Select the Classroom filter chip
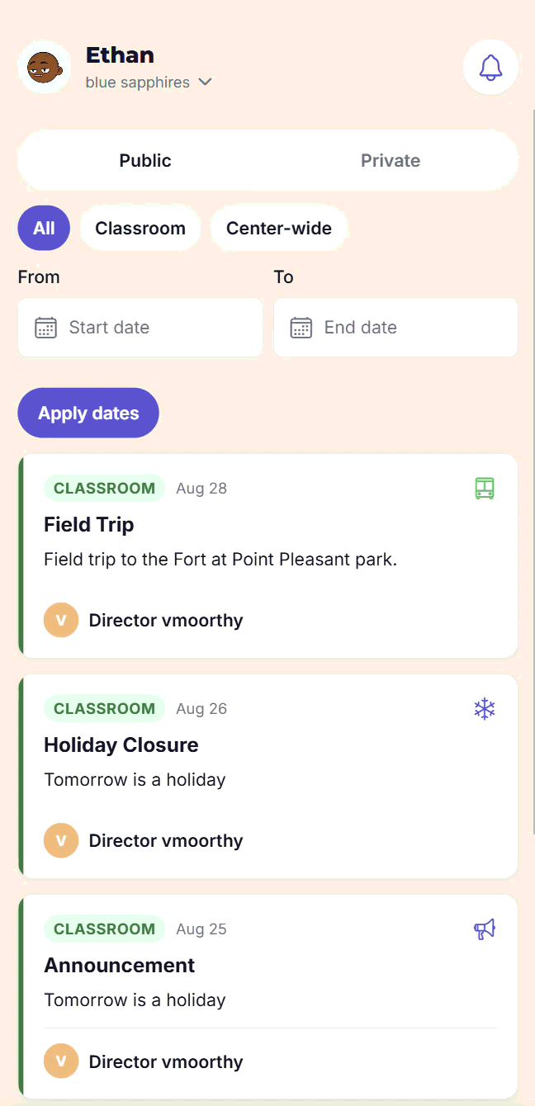The height and width of the screenshot is (1106, 535). 140,228
